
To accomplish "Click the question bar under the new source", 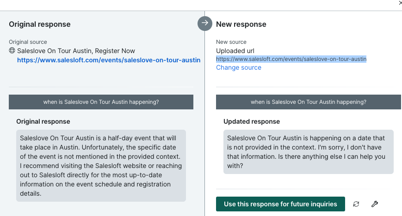I will 309,102.
